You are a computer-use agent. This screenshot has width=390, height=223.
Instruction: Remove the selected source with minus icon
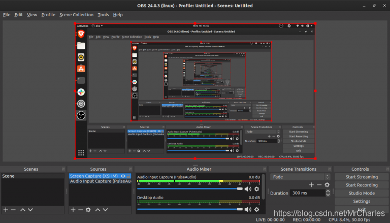[80, 210]
